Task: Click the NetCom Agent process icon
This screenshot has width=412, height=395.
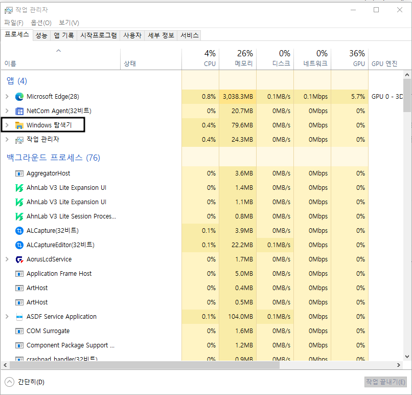Action: [19, 111]
